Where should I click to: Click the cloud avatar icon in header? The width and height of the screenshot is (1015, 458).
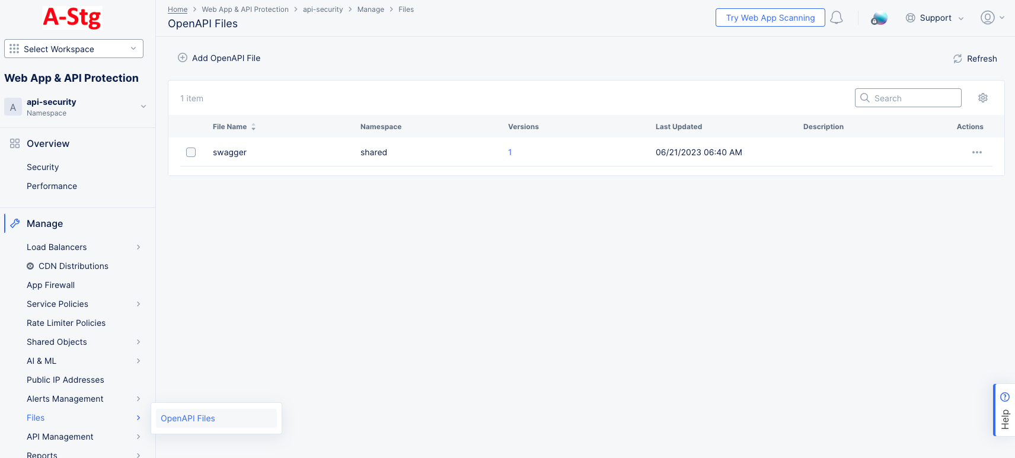tap(879, 18)
